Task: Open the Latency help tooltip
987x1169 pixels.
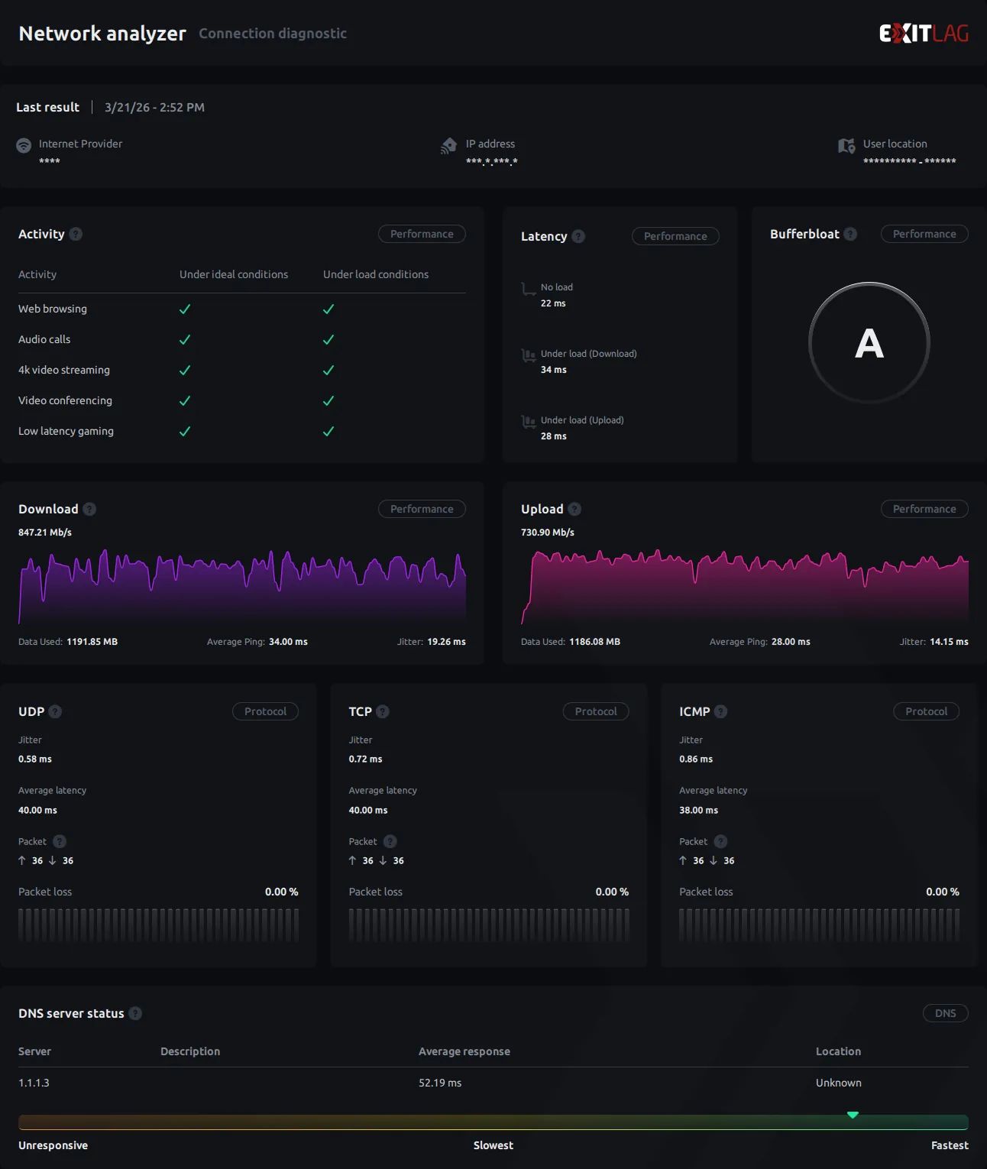Action: coord(578,236)
